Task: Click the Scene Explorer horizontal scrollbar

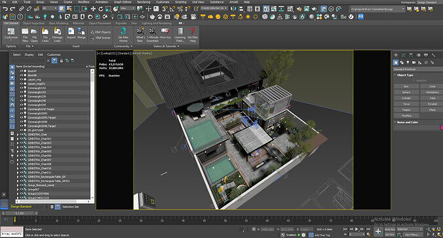Action: [x=53, y=201]
